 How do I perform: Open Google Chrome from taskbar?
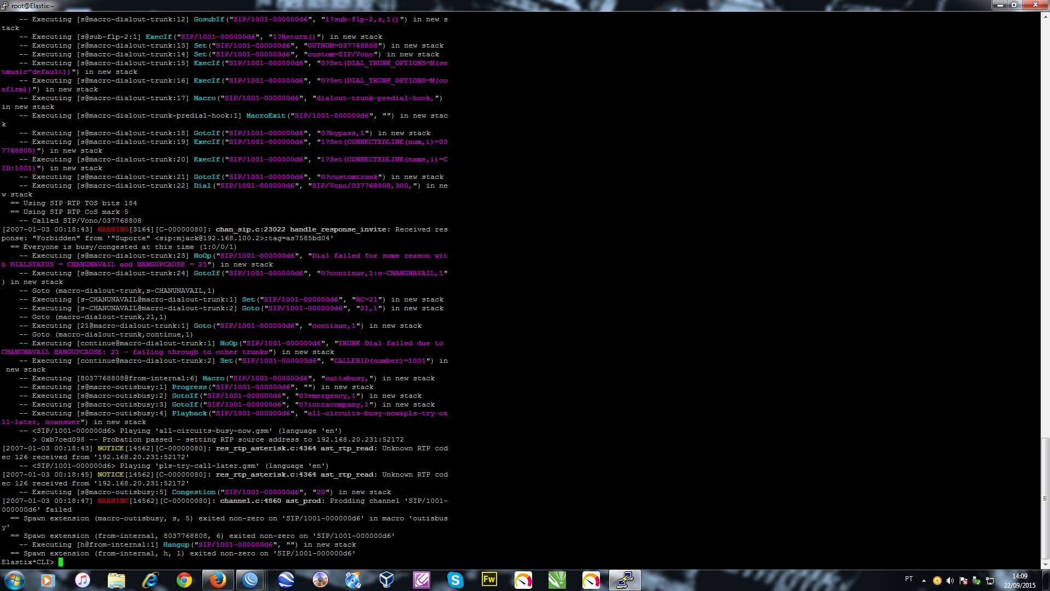(184, 580)
